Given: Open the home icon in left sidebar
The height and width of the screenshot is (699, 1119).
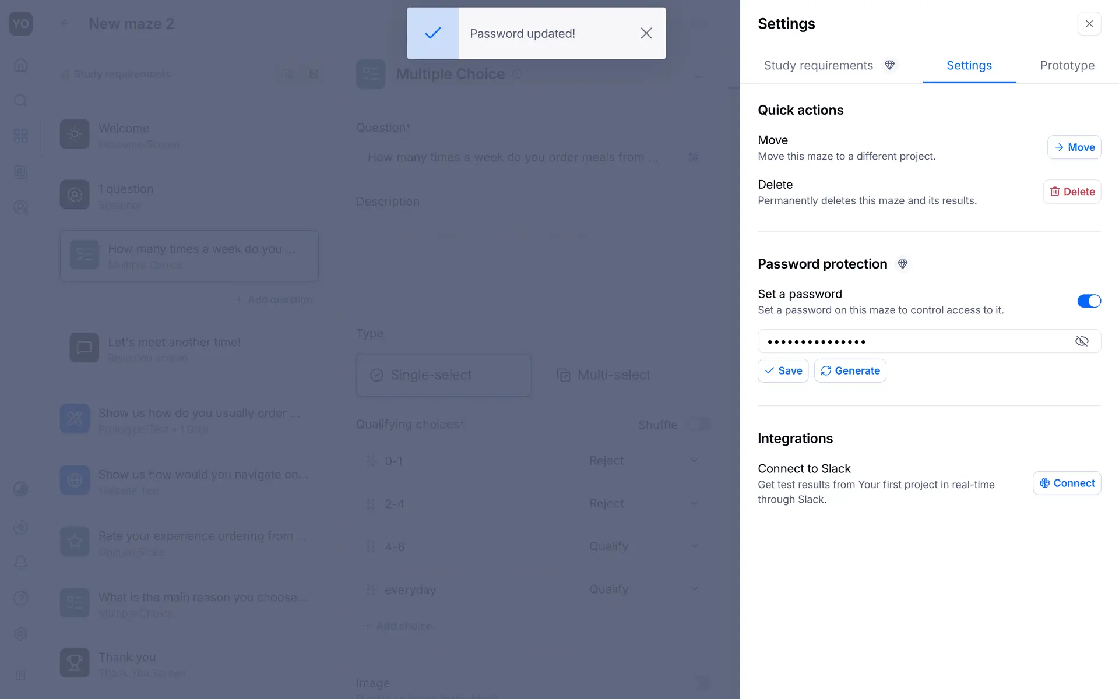Looking at the screenshot, I should tap(21, 65).
